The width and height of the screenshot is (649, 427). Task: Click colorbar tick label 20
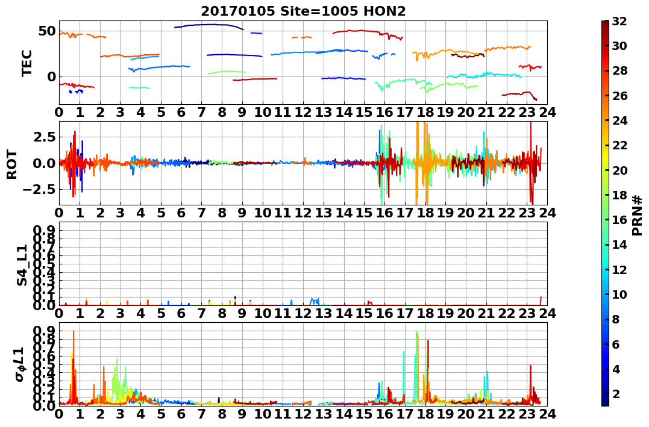click(619, 170)
